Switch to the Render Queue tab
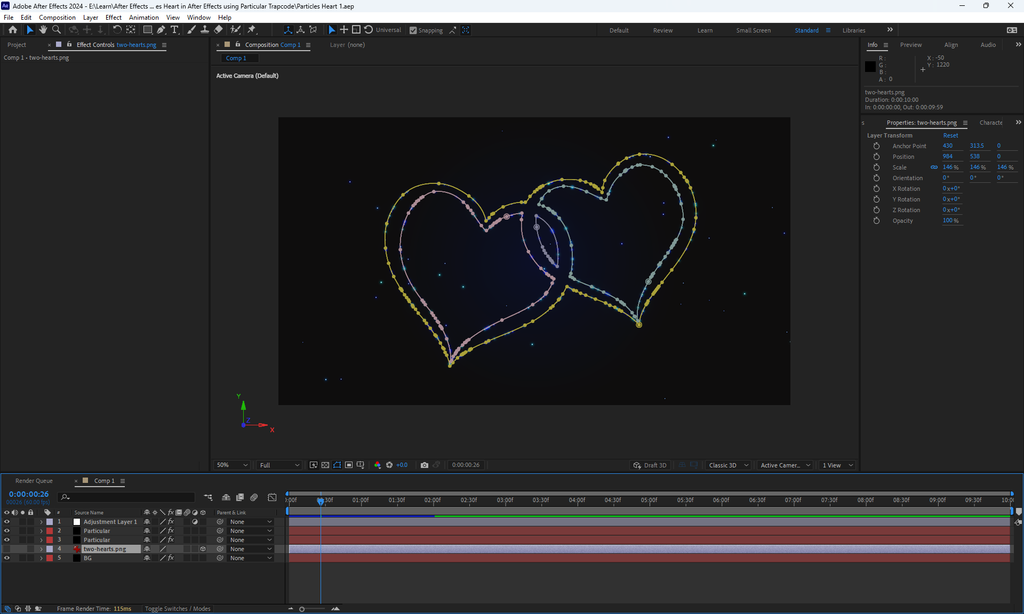The image size is (1024, 614). [x=34, y=481]
